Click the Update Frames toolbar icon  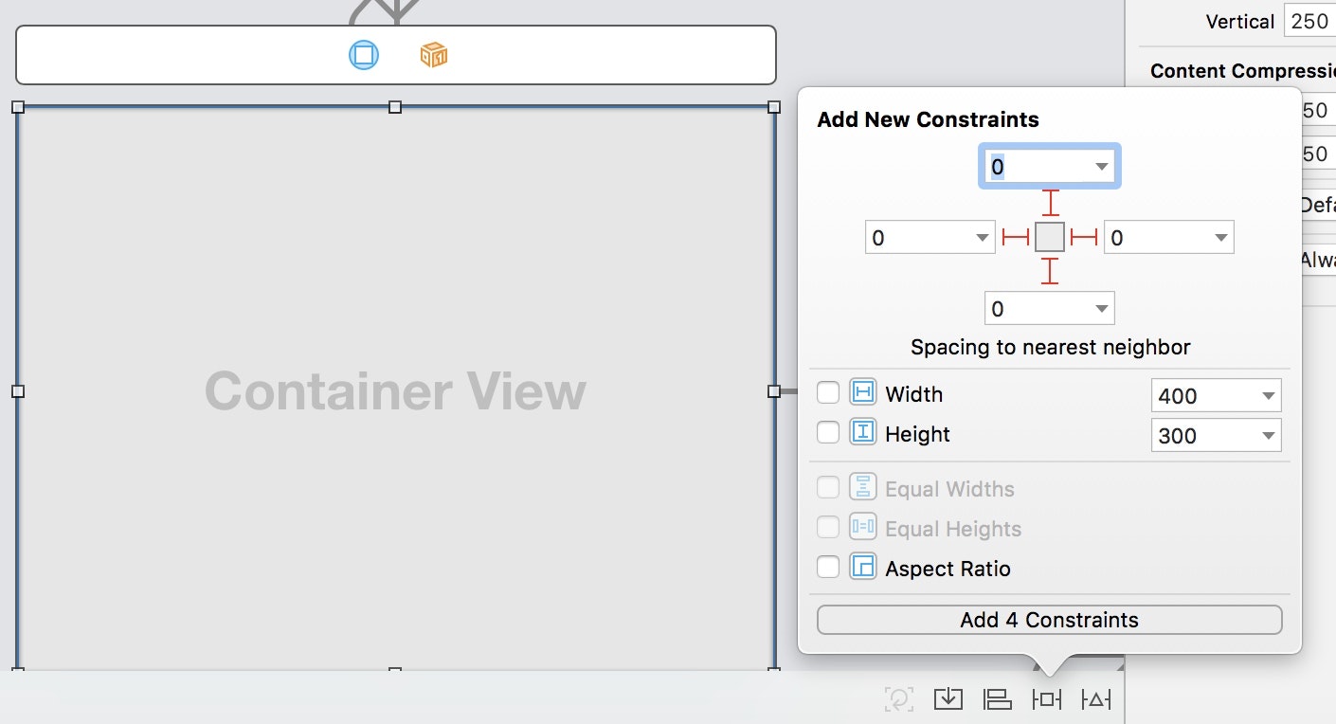click(898, 699)
